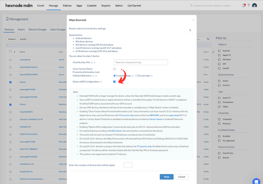Check the Linux device row checkbox

pos(10,60)
